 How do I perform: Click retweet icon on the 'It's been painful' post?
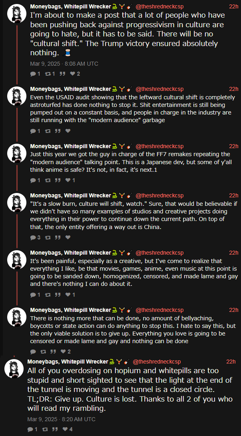pos(47,295)
